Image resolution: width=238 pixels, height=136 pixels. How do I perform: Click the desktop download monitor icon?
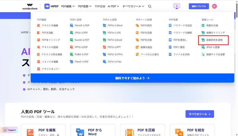pos(177,6)
